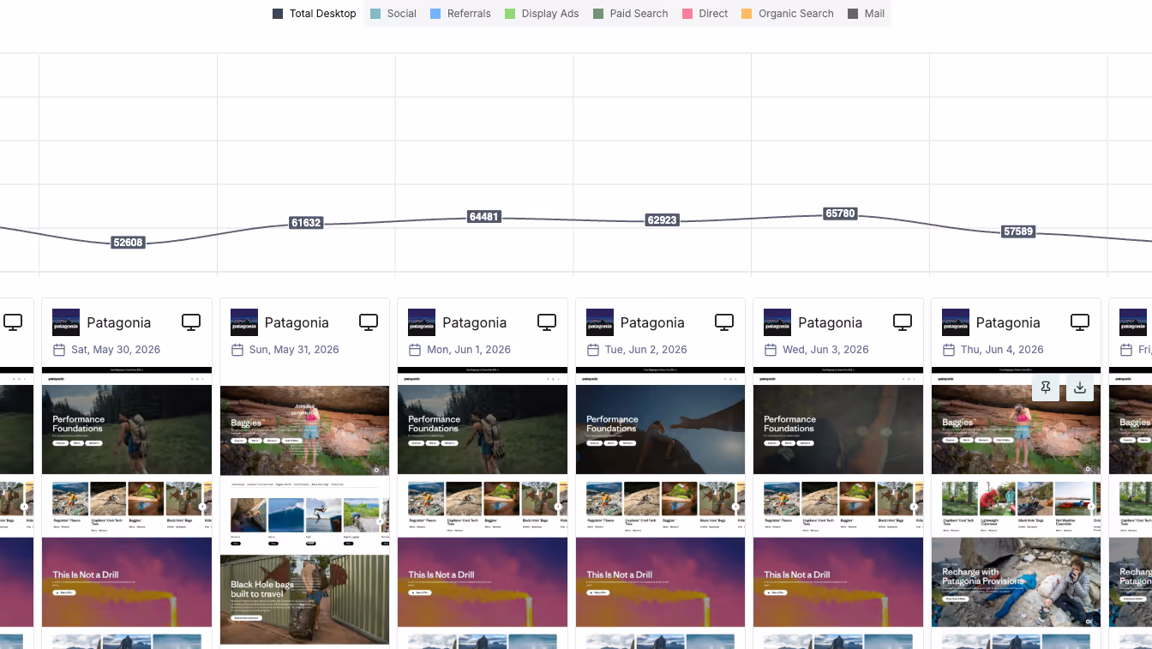
Task: Select the 62923 data point on the chart
Action: click(x=663, y=220)
